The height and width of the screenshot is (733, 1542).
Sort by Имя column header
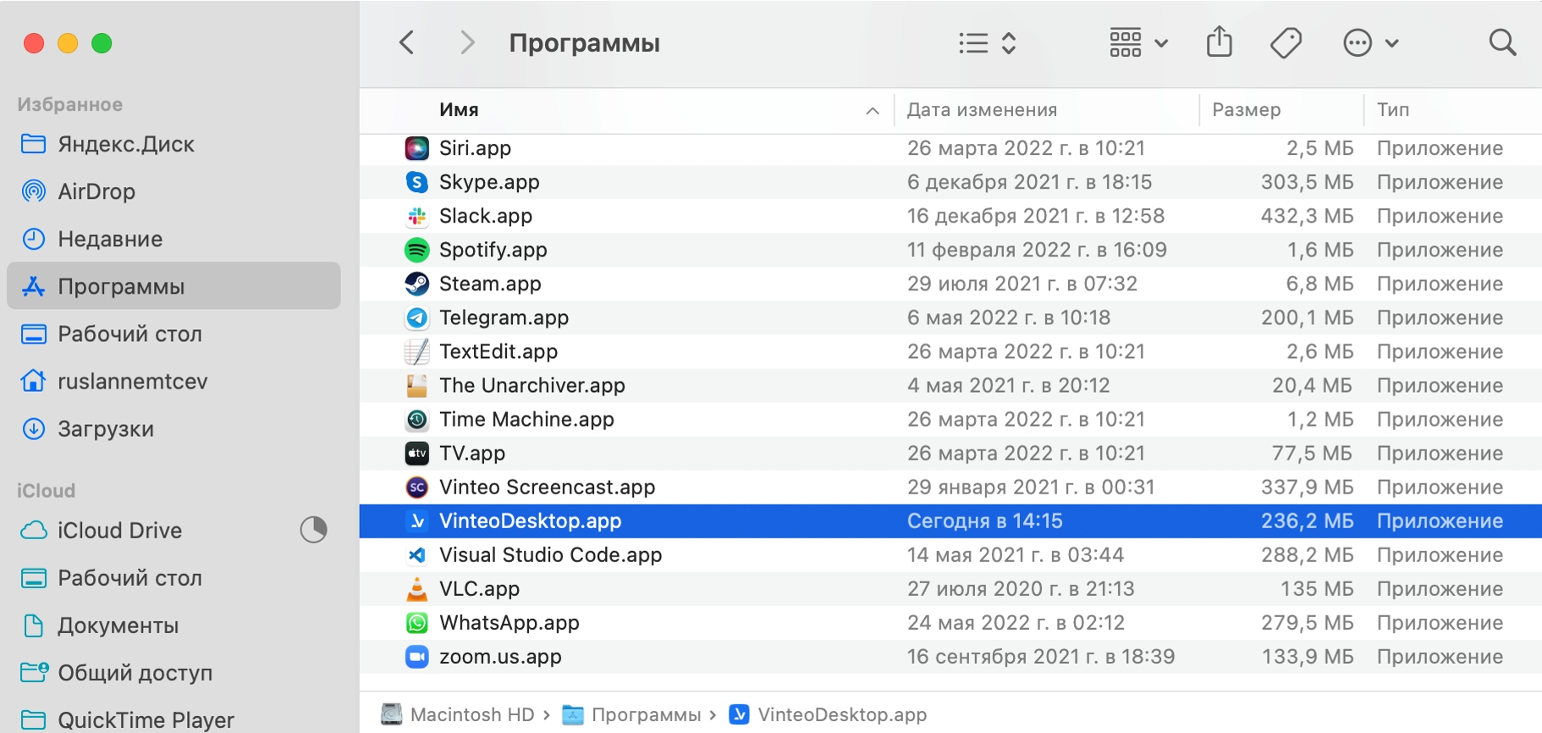459,110
